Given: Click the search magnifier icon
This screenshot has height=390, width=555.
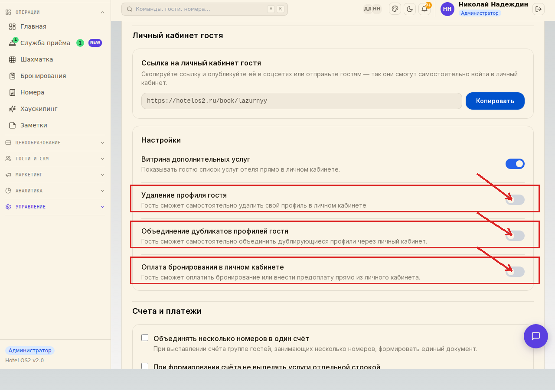Looking at the screenshot, I should (129, 9).
